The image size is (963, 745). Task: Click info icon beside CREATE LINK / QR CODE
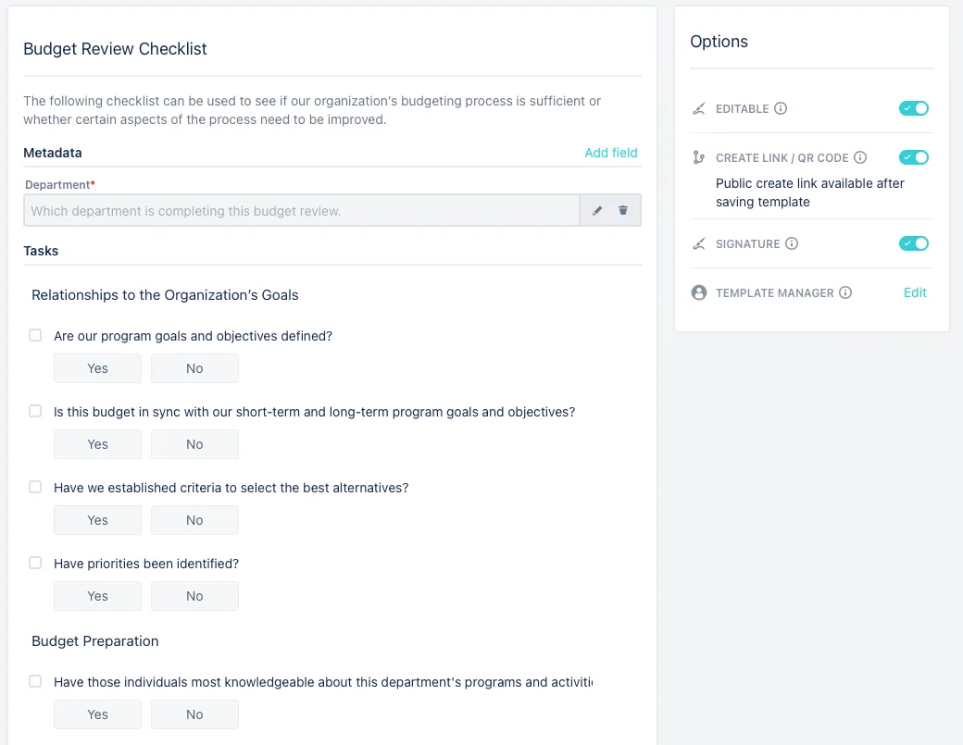(x=860, y=157)
